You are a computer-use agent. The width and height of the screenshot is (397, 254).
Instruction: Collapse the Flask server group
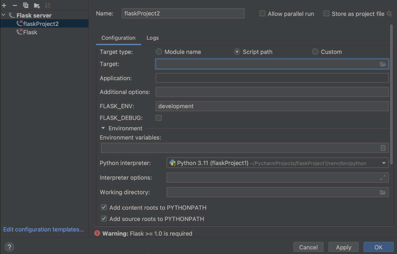(3, 15)
